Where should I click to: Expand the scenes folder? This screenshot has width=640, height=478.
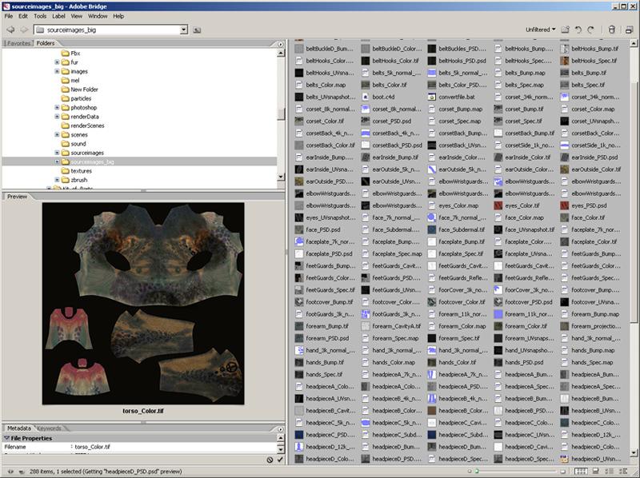pos(57,134)
